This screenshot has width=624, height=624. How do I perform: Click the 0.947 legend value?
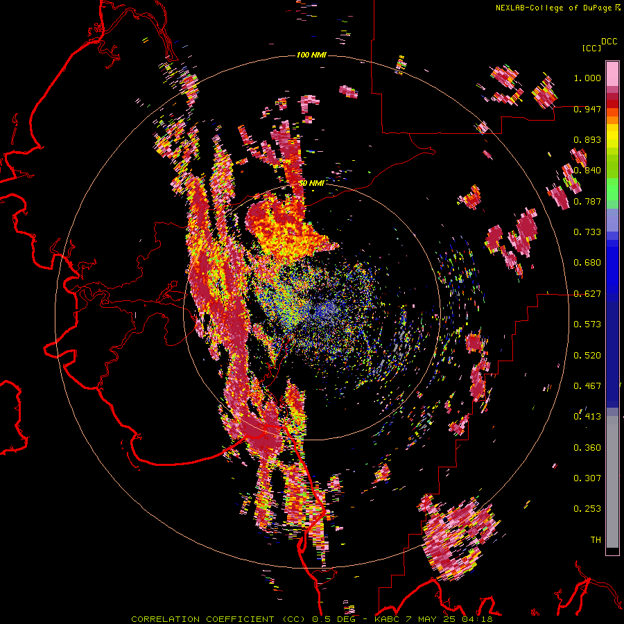coord(587,109)
